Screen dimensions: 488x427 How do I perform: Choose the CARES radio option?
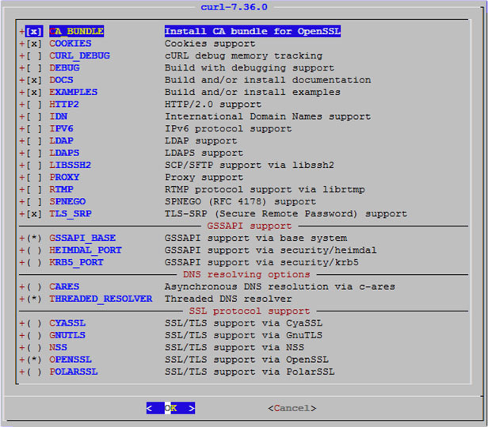coord(34,287)
